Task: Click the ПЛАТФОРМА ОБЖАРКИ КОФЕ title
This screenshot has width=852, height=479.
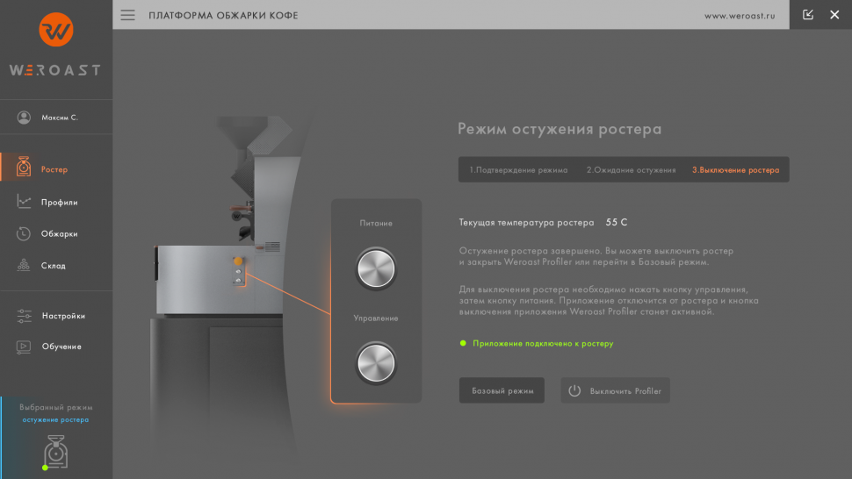Action: click(x=223, y=15)
